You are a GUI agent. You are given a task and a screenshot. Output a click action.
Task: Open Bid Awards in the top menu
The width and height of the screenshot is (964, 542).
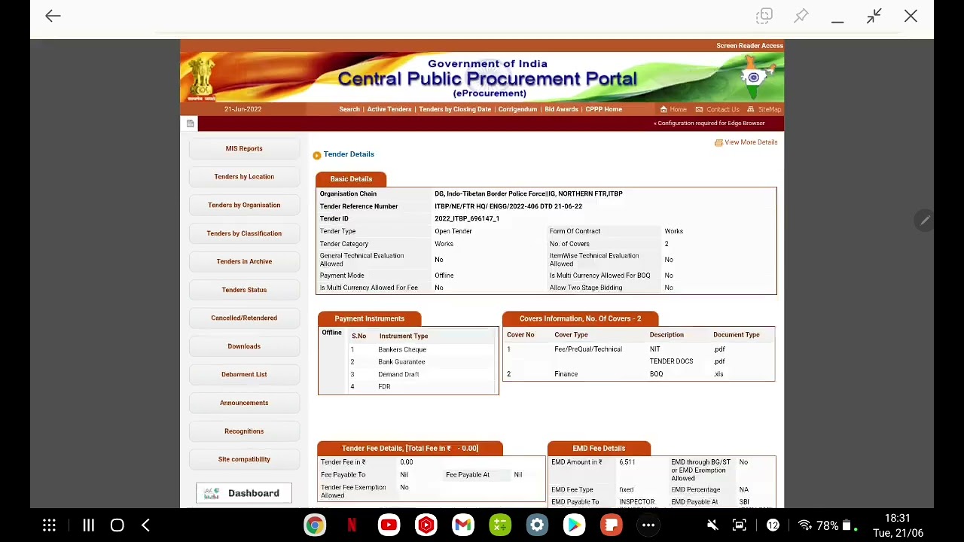click(561, 109)
